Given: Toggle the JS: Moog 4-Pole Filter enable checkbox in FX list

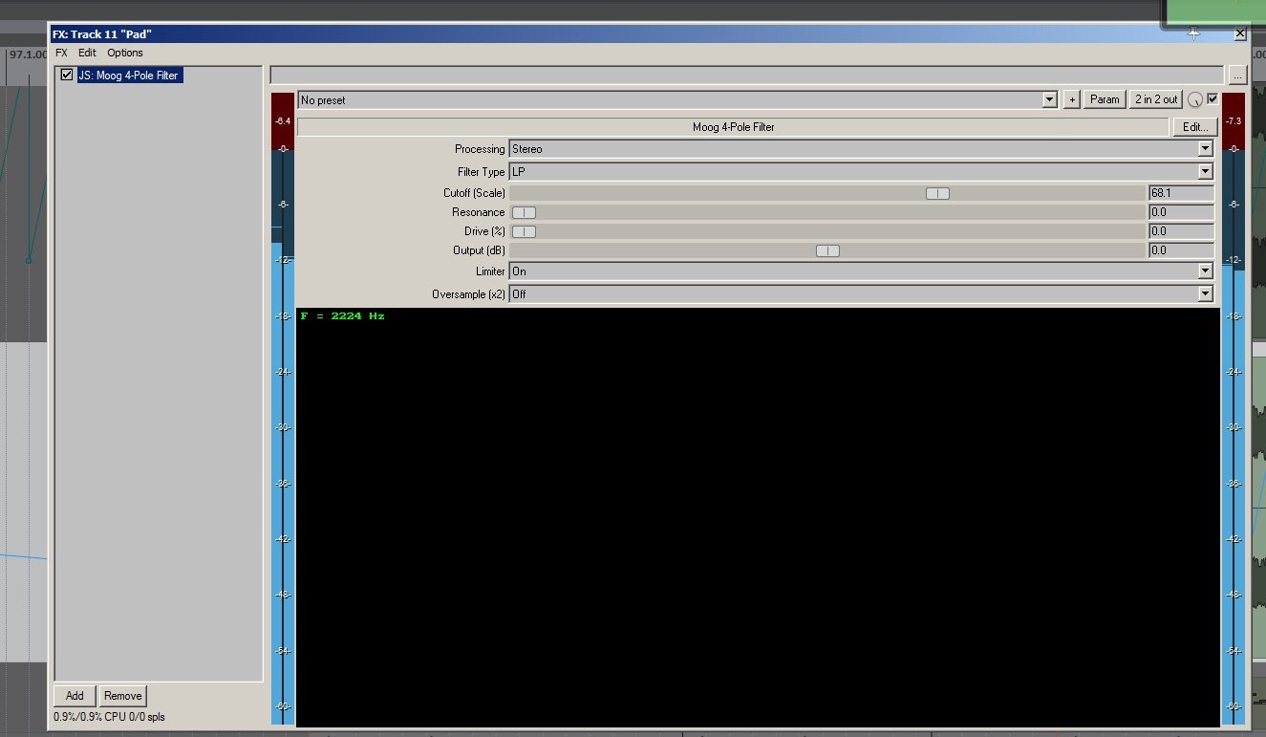Looking at the screenshot, I should click(67, 75).
